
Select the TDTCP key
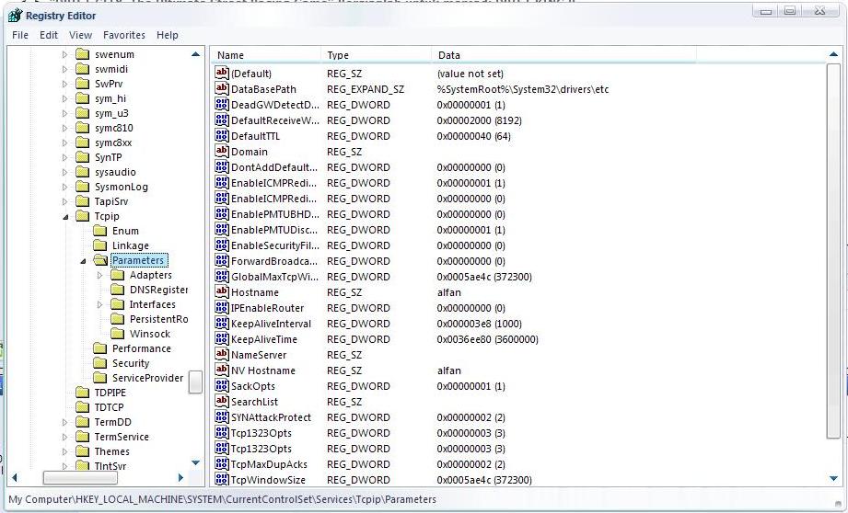[x=110, y=407]
